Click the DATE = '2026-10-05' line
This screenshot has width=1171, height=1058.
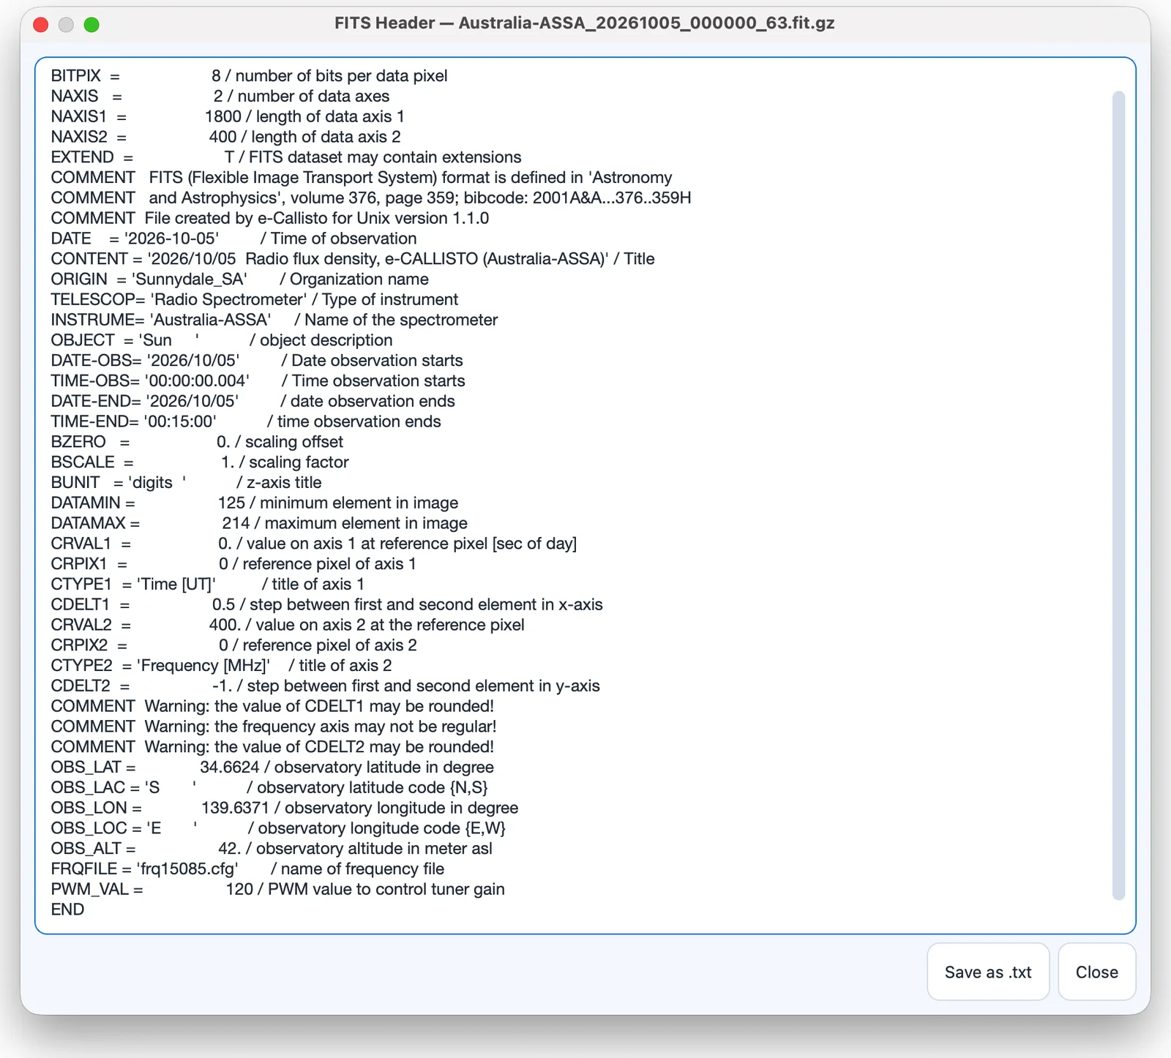(x=233, y=239)
